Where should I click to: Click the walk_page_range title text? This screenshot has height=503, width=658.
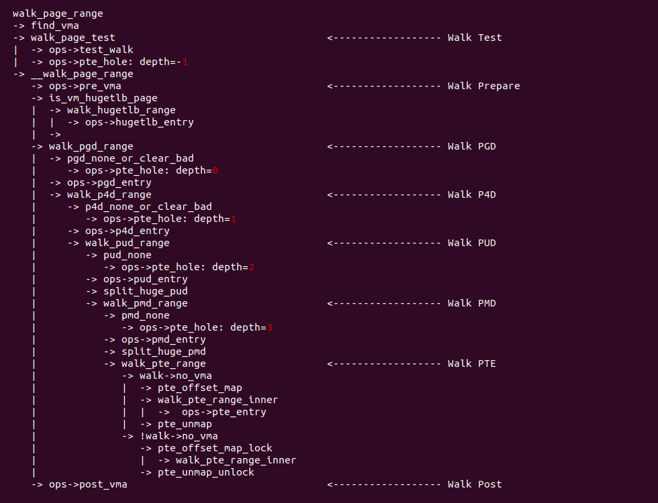point(58,13)
